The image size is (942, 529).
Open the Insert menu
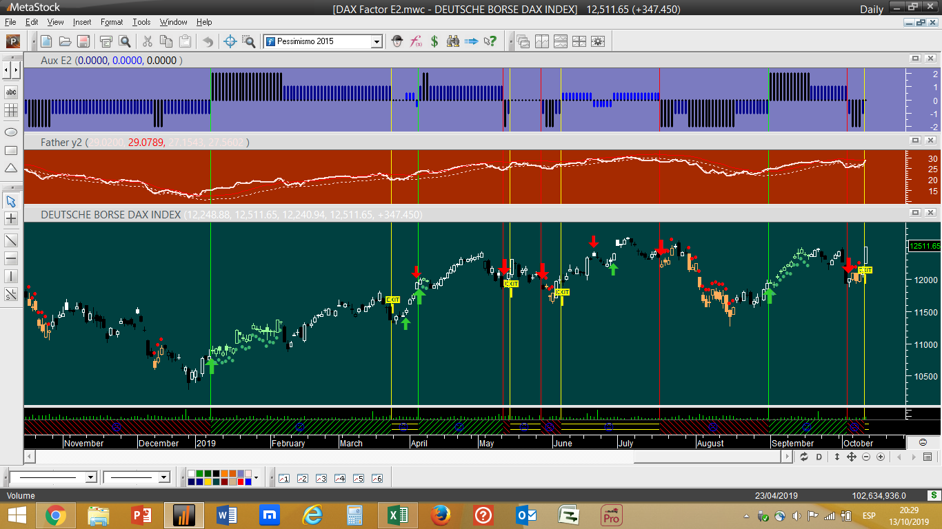pos(81,22)
